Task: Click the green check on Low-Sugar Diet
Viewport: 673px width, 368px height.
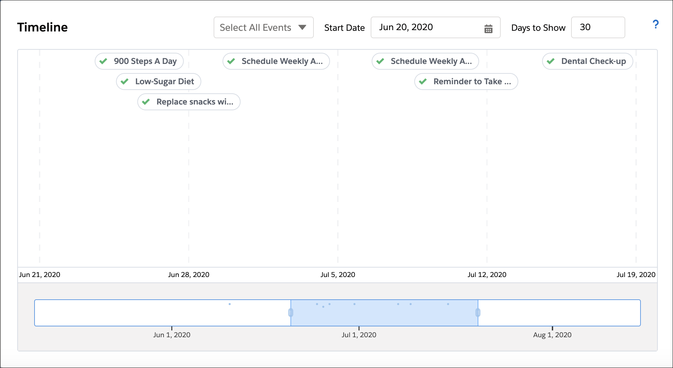Action: [125, 82]
